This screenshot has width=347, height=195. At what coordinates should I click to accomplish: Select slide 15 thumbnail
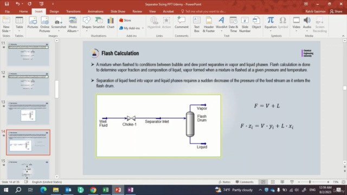point(28,170)
